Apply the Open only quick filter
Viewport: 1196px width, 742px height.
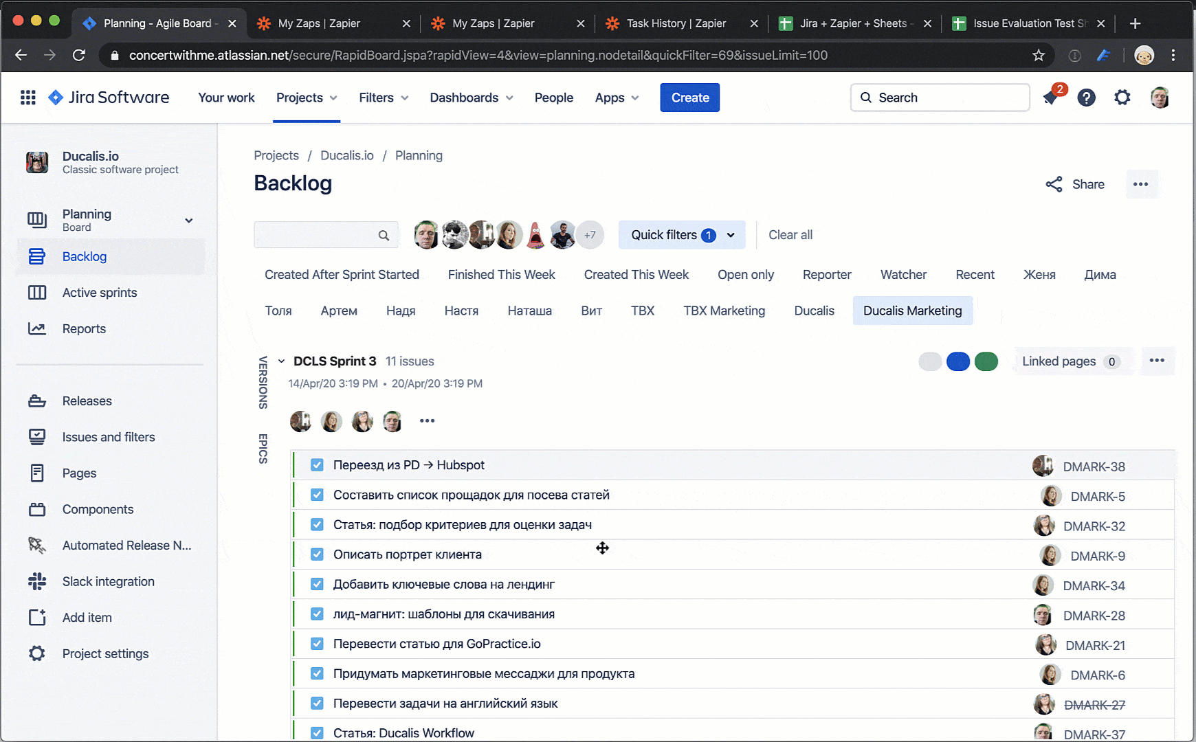point(746,275)
